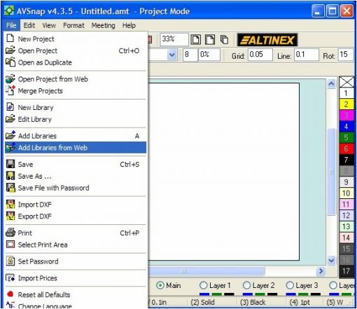Select the Main layer radio button
This screenshot has height=309, width=357.
click(160, 285)
